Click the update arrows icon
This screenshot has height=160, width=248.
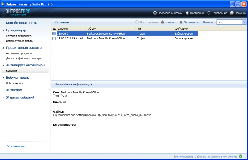click(209, 13)
